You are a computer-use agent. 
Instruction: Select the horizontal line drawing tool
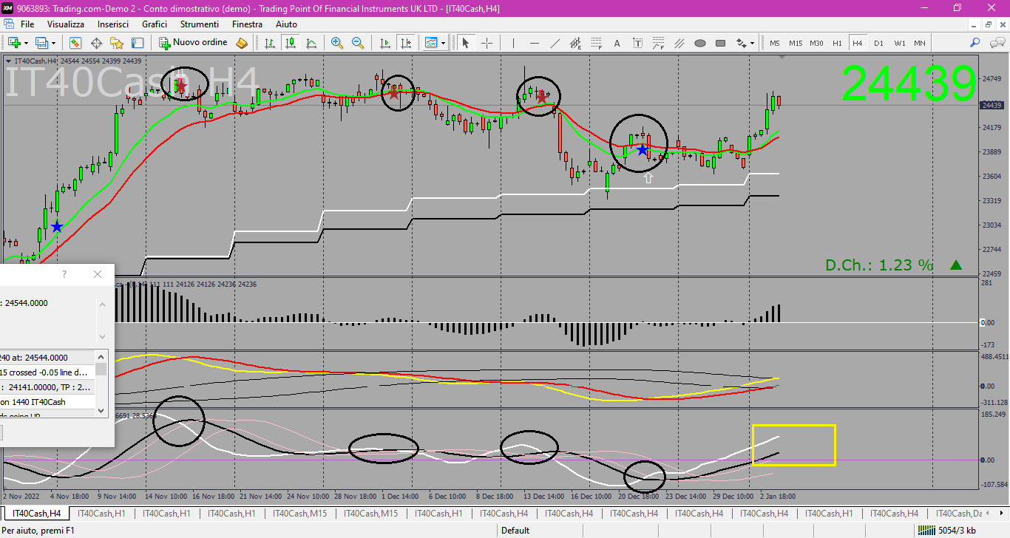point(534,43)
